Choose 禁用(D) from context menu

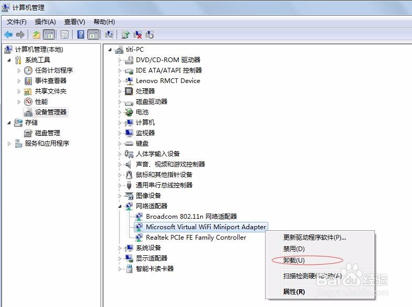(x=294, y=249)
